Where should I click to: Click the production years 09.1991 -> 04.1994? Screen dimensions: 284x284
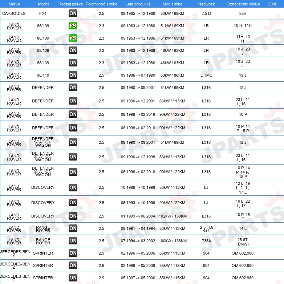[138, 228]
